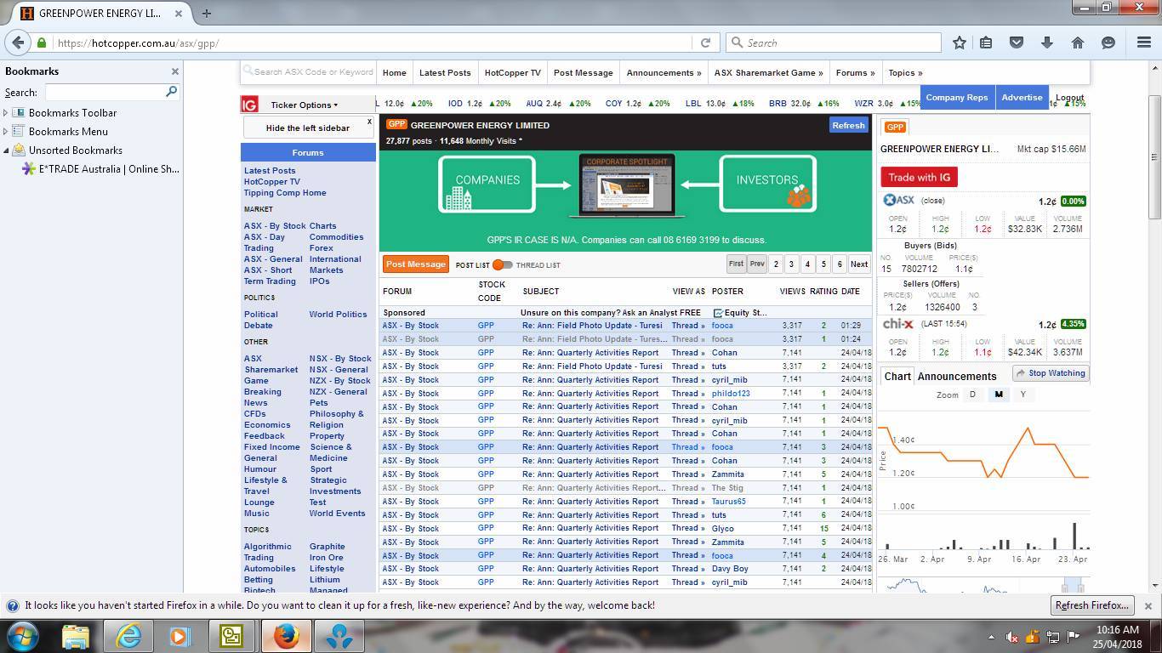Open Windows Start menu orb

tap(23, 636)
